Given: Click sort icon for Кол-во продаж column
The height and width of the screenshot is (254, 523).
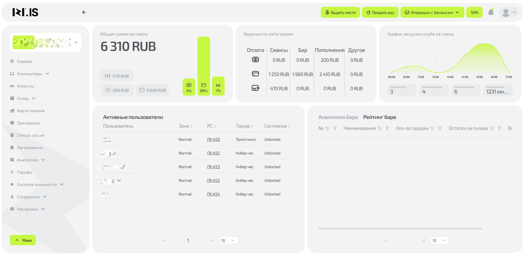Looking at the screenshot, I should pyautogui.click(x=432, y=128).
